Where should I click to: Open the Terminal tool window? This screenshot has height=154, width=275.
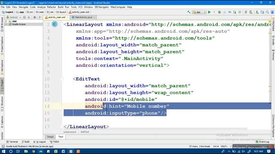(12, 142)
